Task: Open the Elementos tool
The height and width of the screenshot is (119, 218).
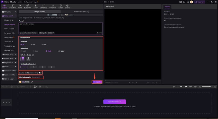Action: tap(43, 7)
